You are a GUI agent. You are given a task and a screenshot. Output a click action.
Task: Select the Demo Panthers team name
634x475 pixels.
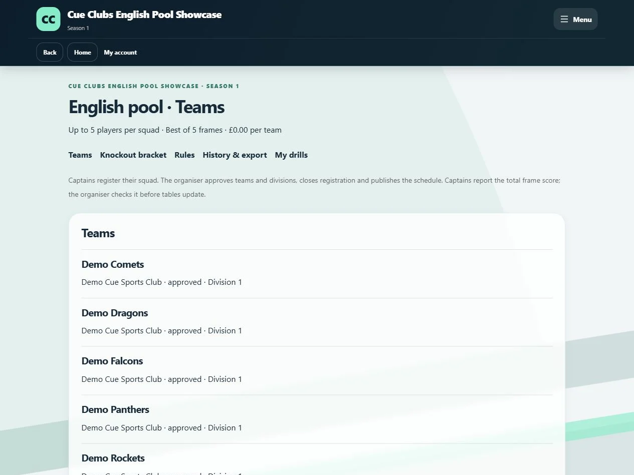point(115,409)
